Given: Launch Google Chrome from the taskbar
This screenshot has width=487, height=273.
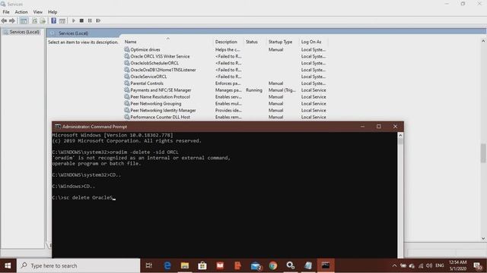Looking at the screenshot, I should point(273,265).
